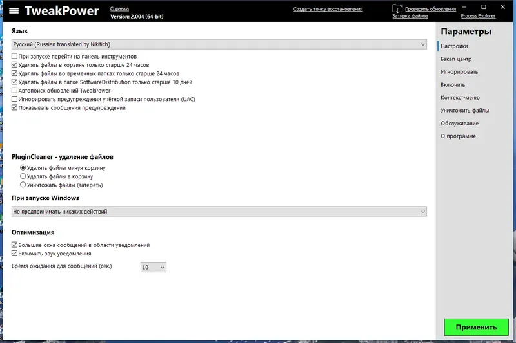Click Создать точку восстановления link
Viewport: 516px width, 343px height.
pos(328,9)
